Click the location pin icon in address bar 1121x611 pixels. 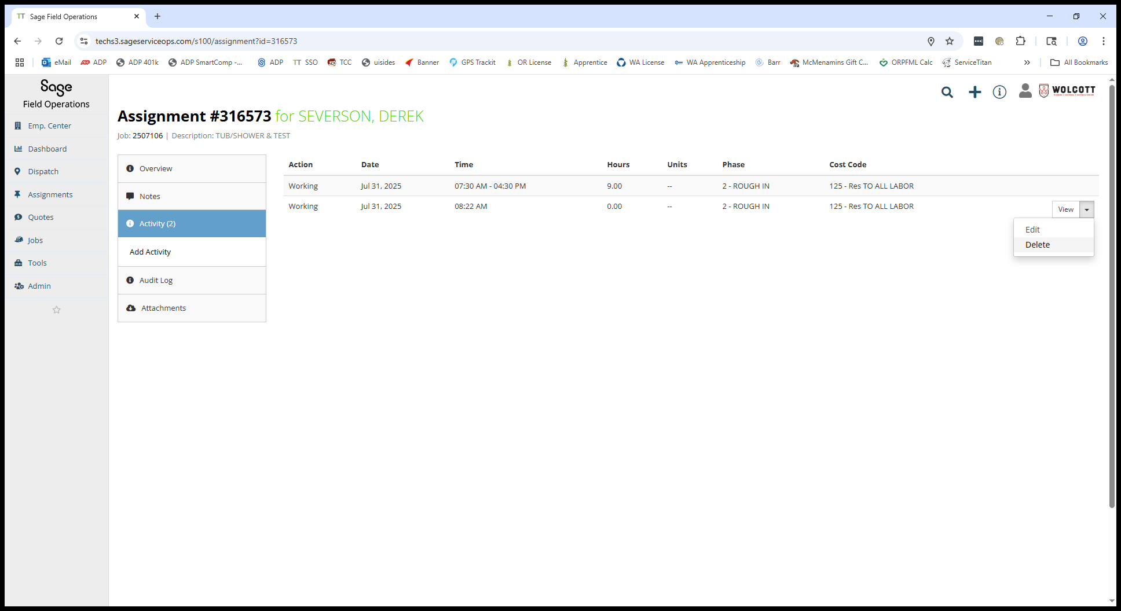(931, 41)
